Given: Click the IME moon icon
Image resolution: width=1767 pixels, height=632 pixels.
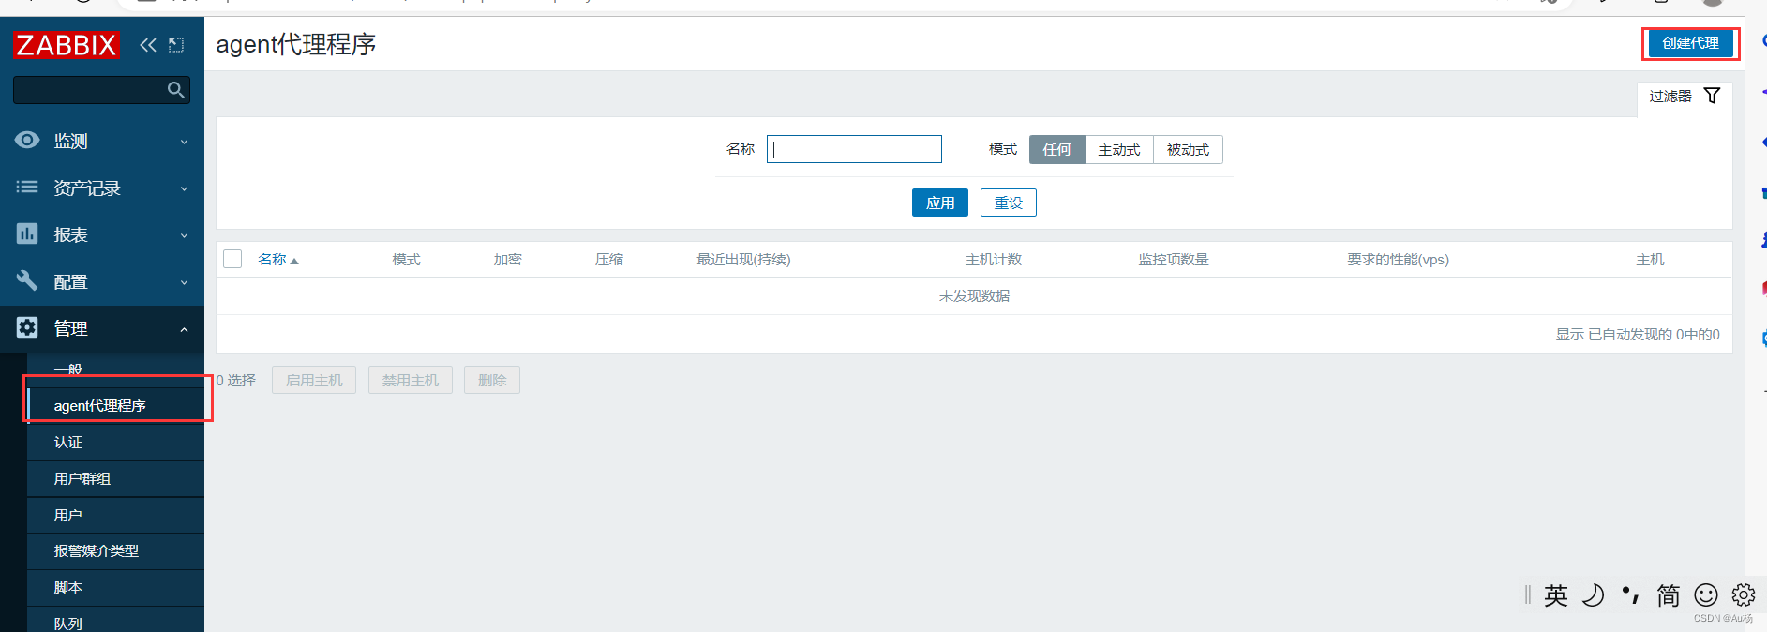Looking at the screenshot, I should (x=1593, y=595).
